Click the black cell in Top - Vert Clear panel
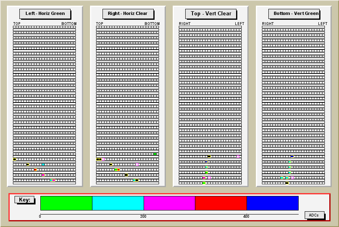The height and width of the screenshot is (227, 339). click(209, 156)
